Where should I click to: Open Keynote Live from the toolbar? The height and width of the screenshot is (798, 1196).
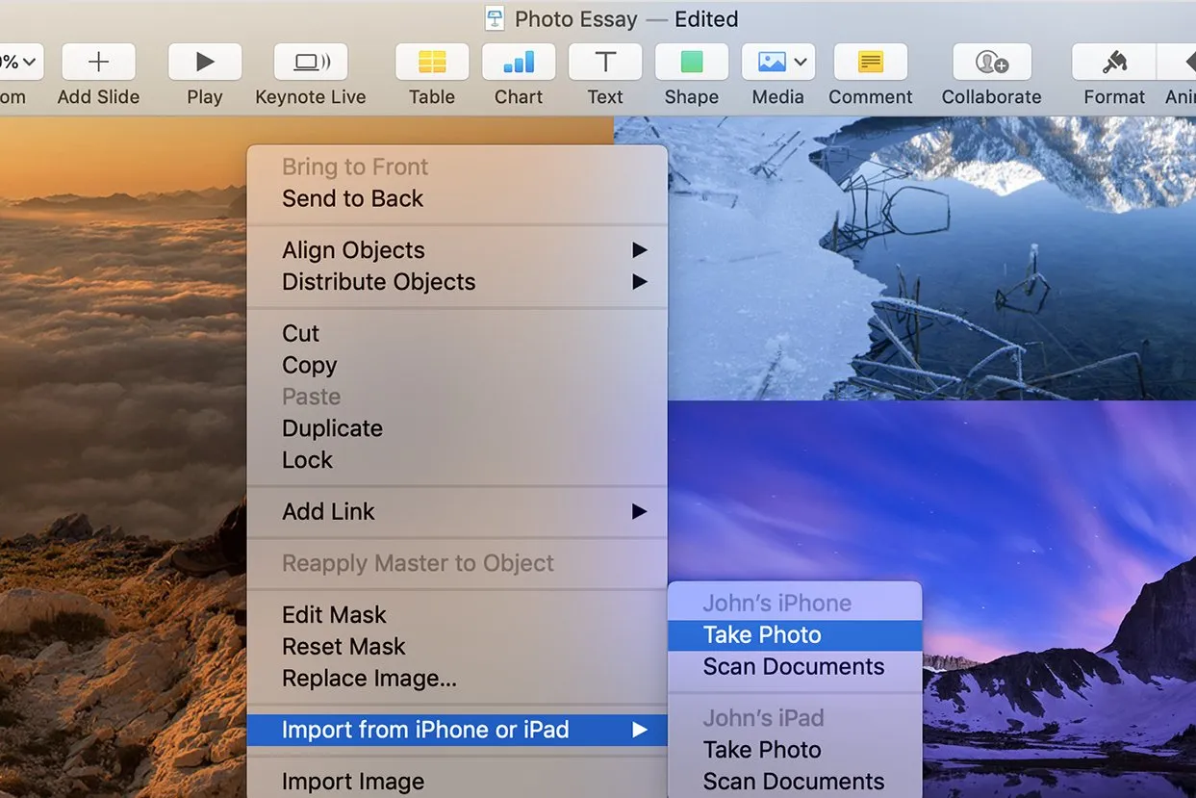pos(310,63)
